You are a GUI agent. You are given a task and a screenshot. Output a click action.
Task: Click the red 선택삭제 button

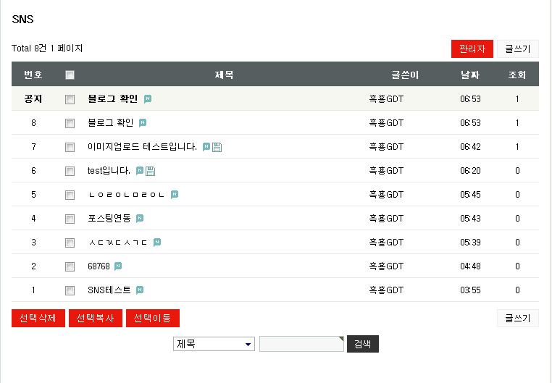pos(38,319)
